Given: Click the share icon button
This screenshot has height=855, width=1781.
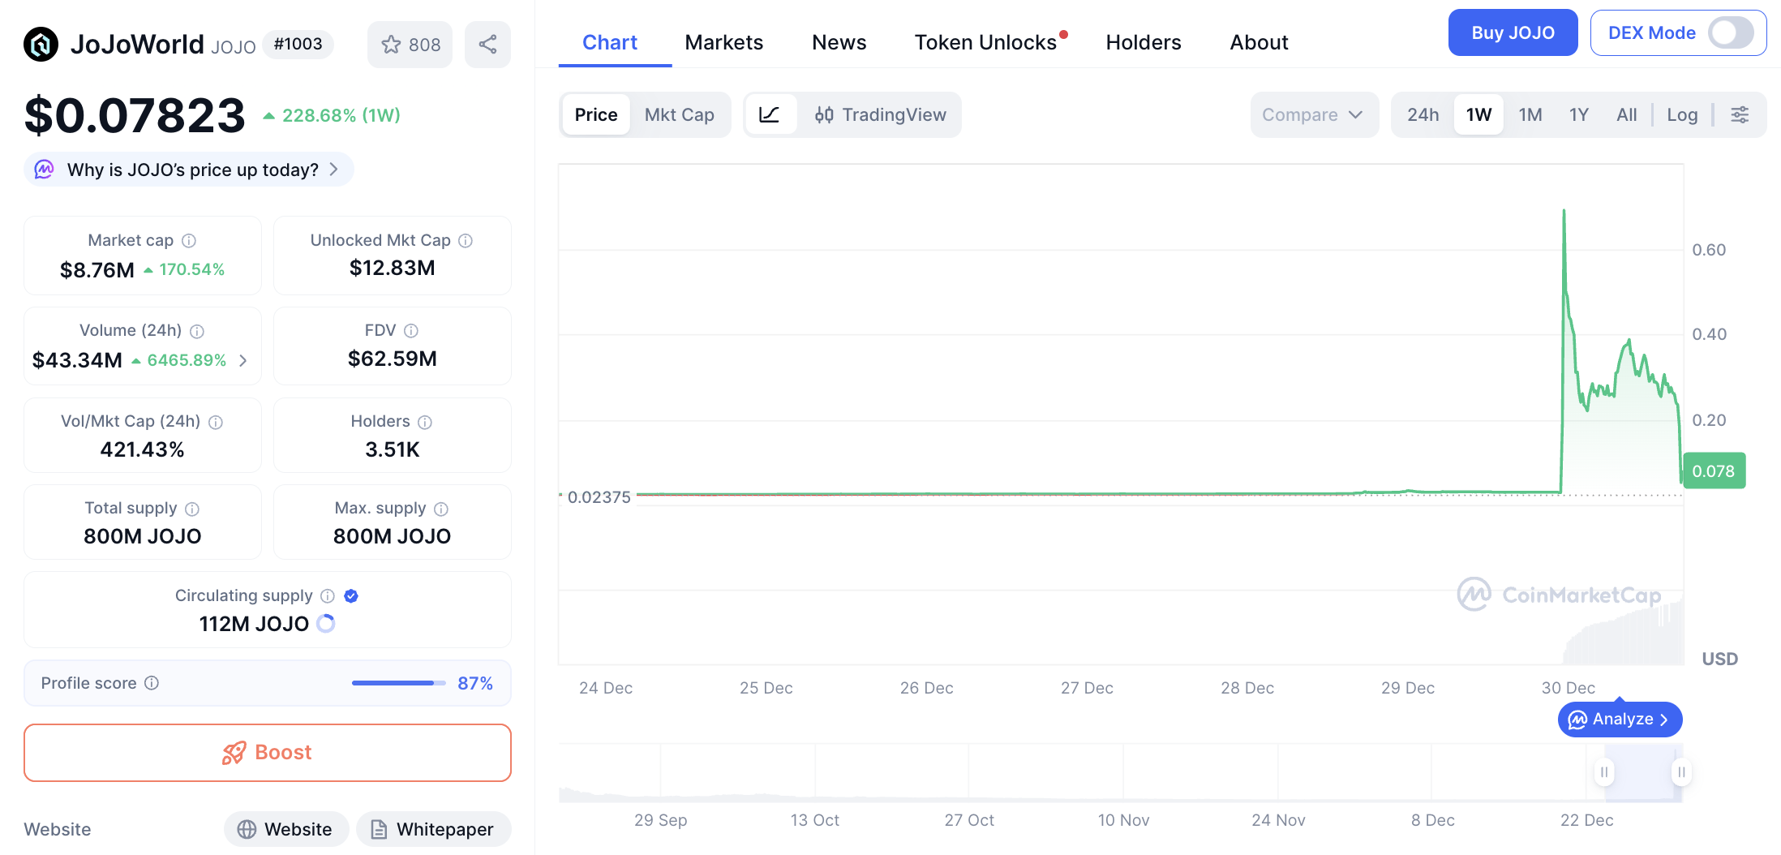Looking at the screenshot, I should point(487,45).
